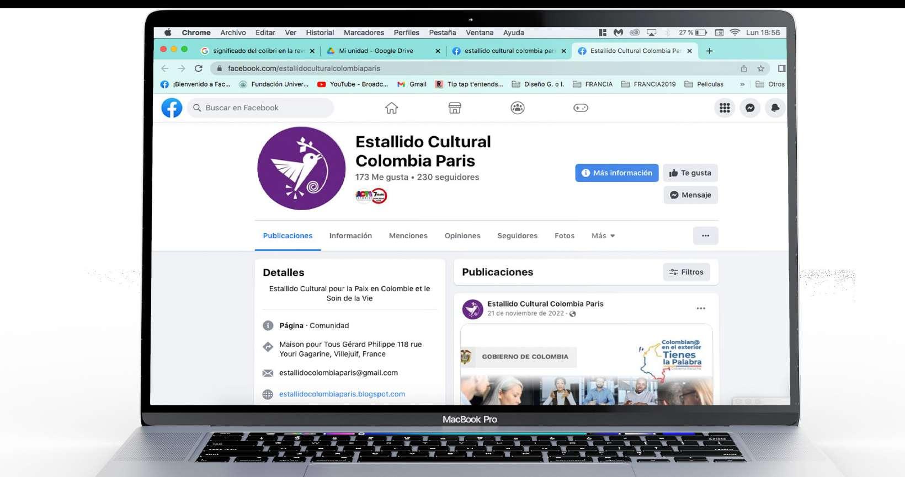Open the estallidocolombiaparis.blogspot.com link
The width and height of the screenshot is (905, 477).
342,394
